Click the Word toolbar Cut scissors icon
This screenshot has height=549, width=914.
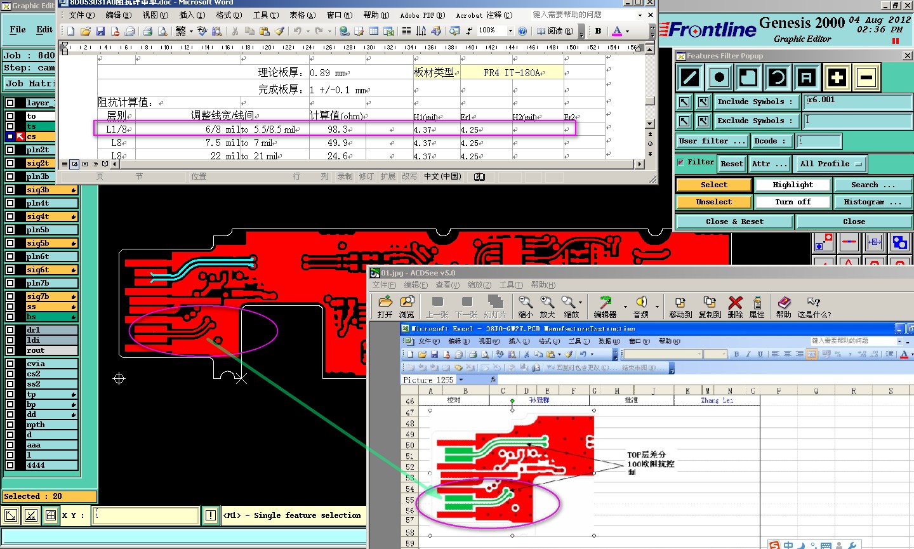pos(235,30)
